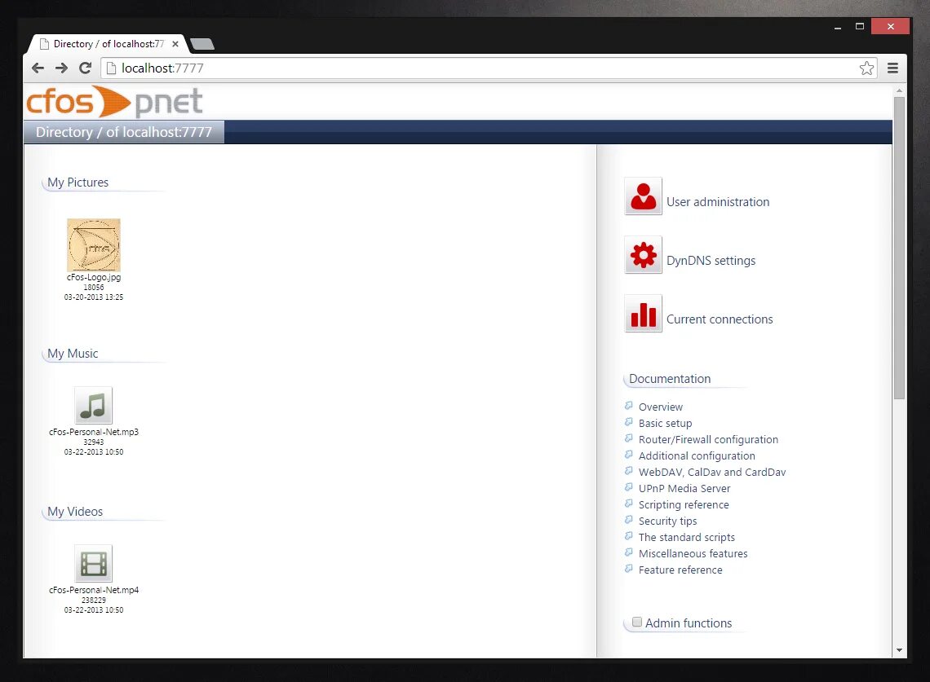The image size is (930, 682).
Task: Open Feature reference link
Action: [x=680, y=570]
